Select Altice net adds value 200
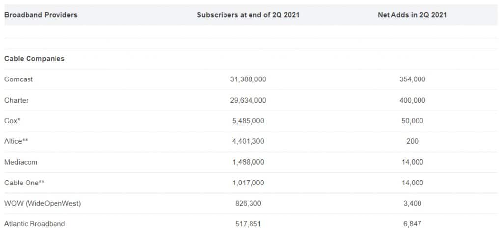Screen dimensions: 503x236 [x=412, y=141]
